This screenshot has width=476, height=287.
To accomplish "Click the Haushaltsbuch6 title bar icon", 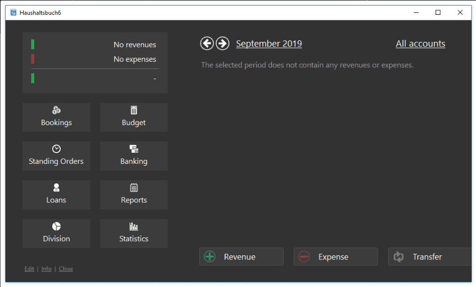I will (13, 12).
